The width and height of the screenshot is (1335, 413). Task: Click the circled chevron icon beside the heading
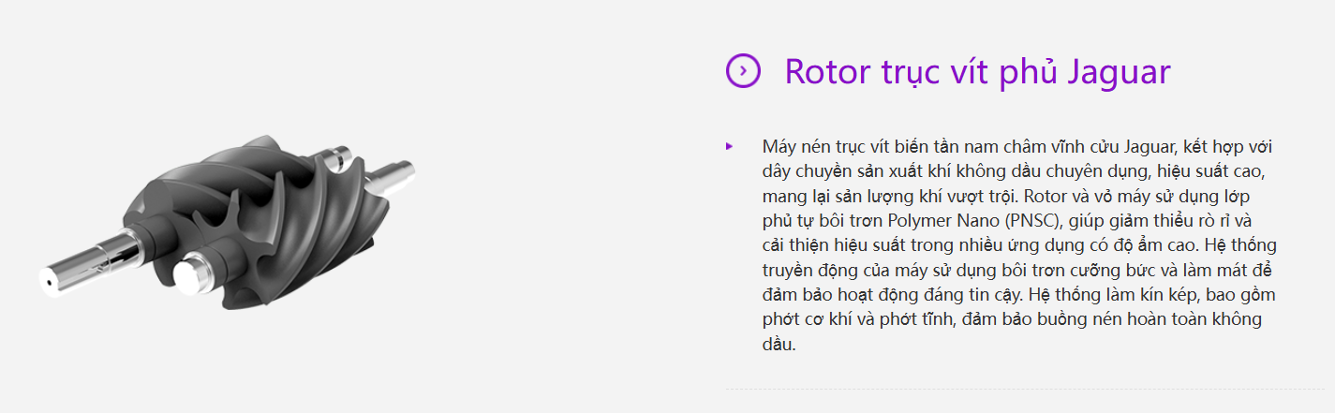point(743,70)
